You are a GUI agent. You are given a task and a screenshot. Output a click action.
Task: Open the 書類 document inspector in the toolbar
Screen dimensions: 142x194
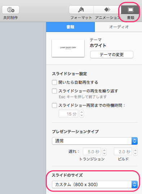(130, 10)
